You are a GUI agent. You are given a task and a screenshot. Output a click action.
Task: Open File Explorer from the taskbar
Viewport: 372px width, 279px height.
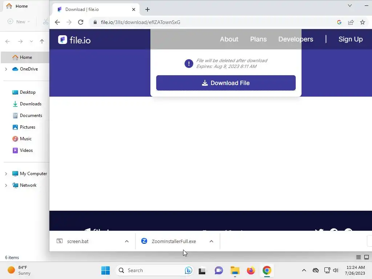[x=235, y=270]
